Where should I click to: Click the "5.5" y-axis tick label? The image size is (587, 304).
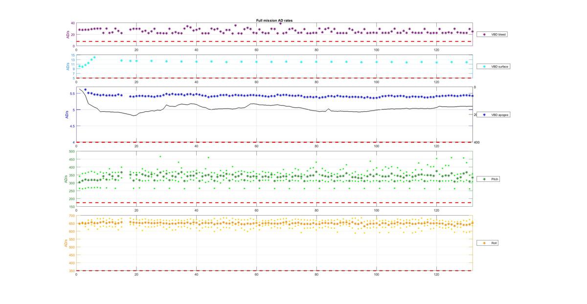click(72, 94)
